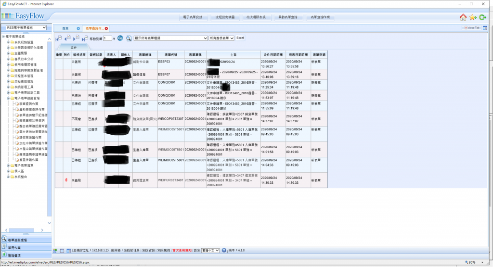Image resolution: width=493 pixels, height=267 pixels.
Task: Go to the next page of results
Action: 76,38
